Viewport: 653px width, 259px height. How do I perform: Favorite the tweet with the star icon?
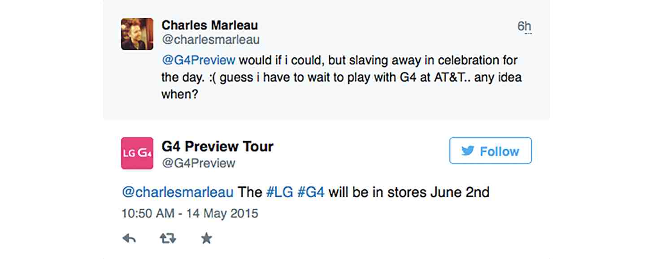tap(206, 239)
